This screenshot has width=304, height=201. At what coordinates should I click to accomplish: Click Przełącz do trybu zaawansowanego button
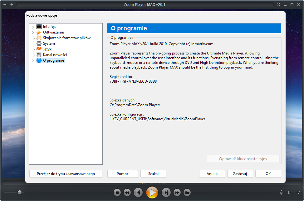66,174
